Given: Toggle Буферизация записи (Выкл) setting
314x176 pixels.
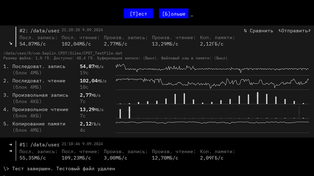Looking at the screenshot, I should (x=126, y=58).
